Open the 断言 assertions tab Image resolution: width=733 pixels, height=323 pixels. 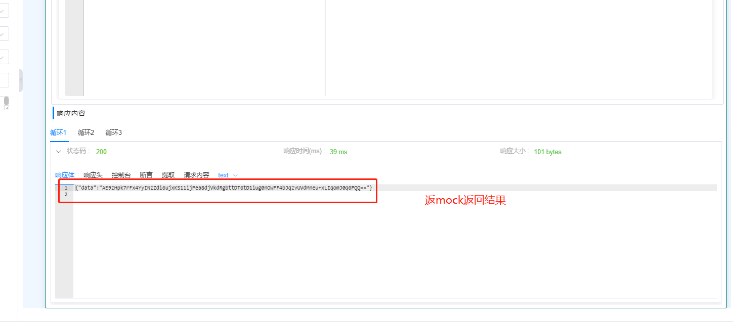coord(146,175)
